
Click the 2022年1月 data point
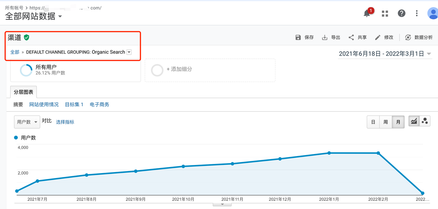pos(329,153)
